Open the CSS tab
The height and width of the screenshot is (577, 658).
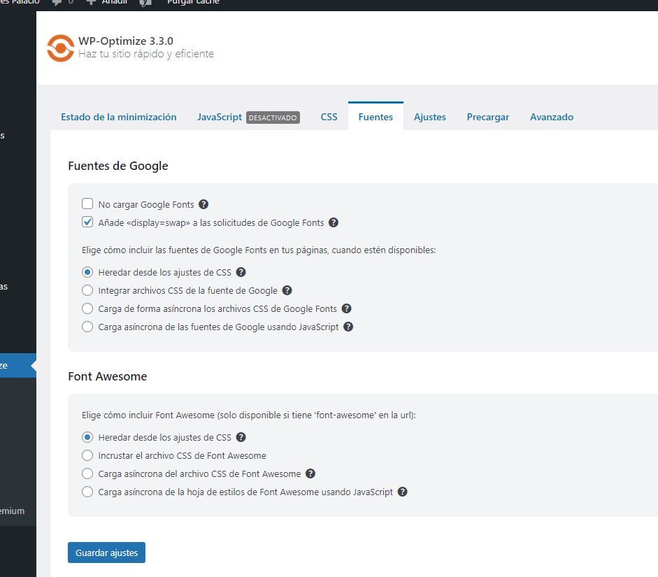click(x=329, y=117)
